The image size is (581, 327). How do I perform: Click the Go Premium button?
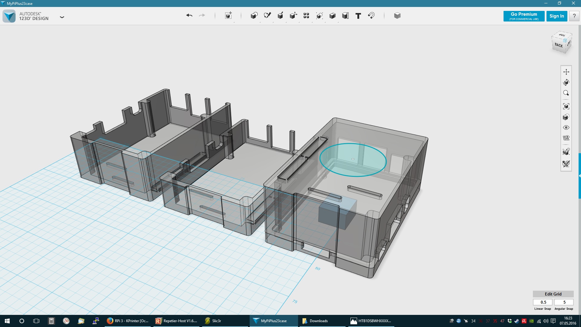(524, 16)
